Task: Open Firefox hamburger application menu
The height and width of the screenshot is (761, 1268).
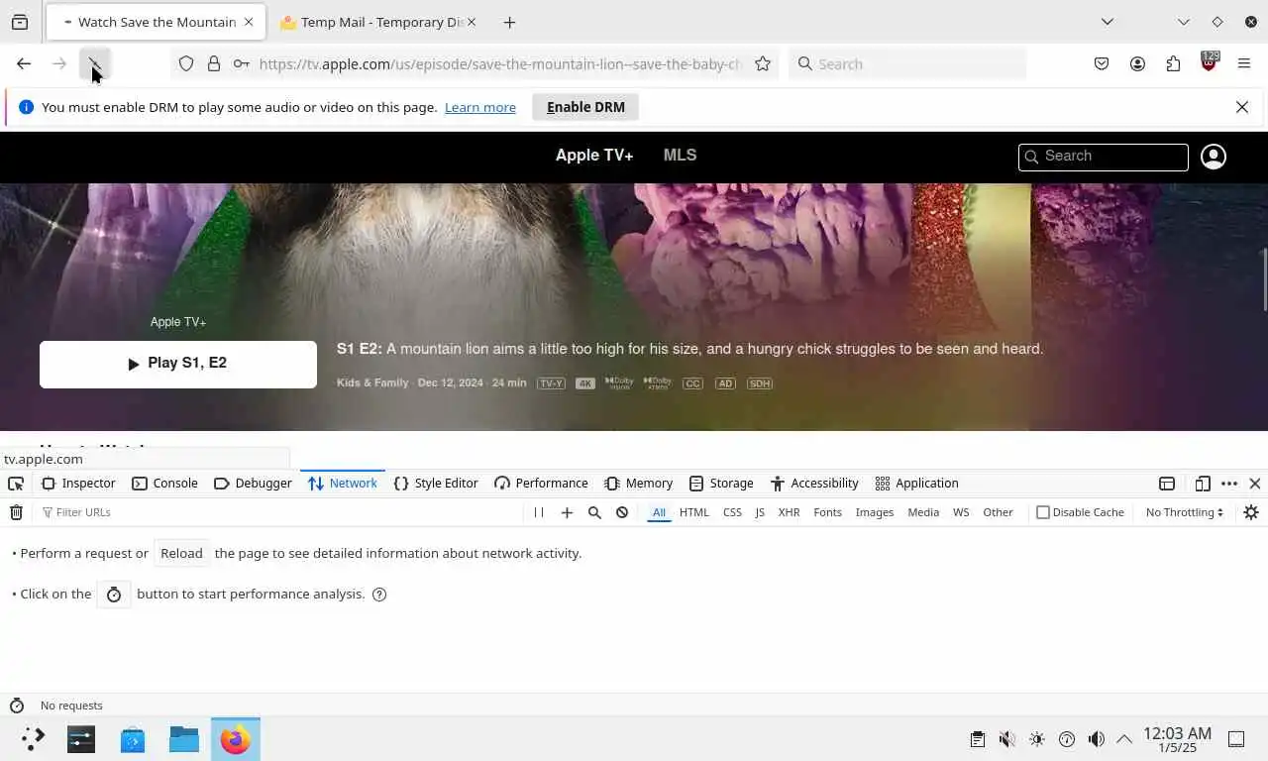Action: coord(1244,63)
